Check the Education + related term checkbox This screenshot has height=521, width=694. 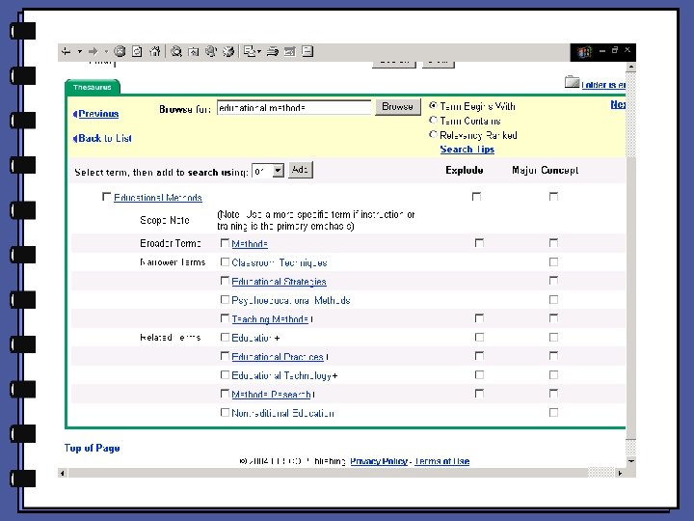[x=225, y=337]
